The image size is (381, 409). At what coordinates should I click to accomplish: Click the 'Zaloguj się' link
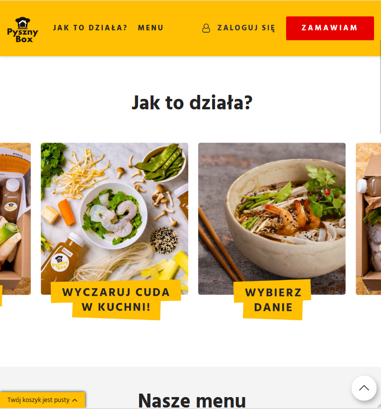click(246, 28)
